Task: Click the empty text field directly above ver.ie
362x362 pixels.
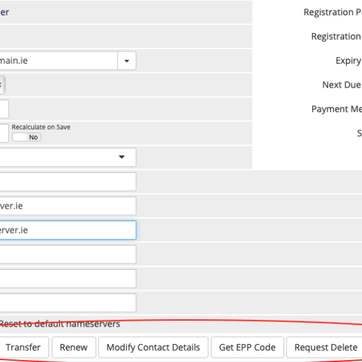Action: tap(68, 182)
